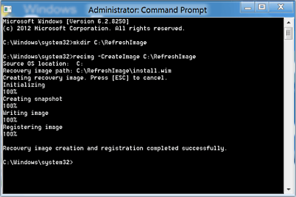Maximize the Command Prompt window
296x197 pixels.
(x=261, y=7)
